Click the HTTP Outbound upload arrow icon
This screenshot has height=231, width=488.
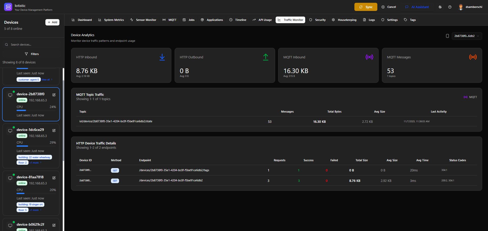pyautogui.click(x=266, y=57)
